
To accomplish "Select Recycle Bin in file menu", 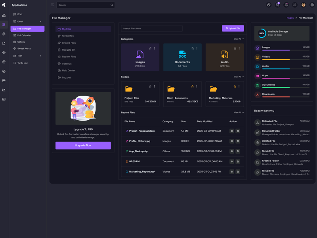I will 69,50.
